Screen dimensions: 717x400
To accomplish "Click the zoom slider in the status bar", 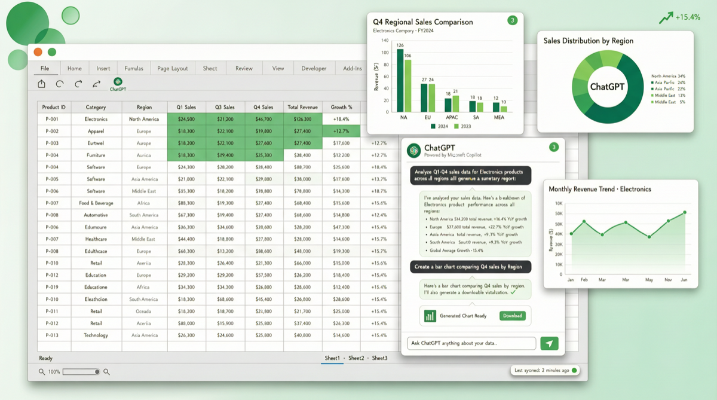I will pyautogui.click(x=81, y=372).
